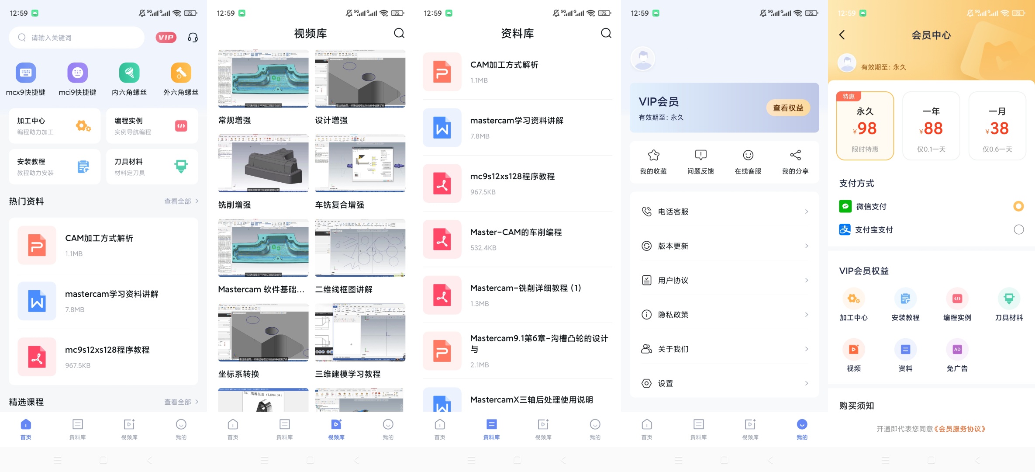Search in the 视频库 screen header
This screenshot has width=1035, height=472.
399,33
